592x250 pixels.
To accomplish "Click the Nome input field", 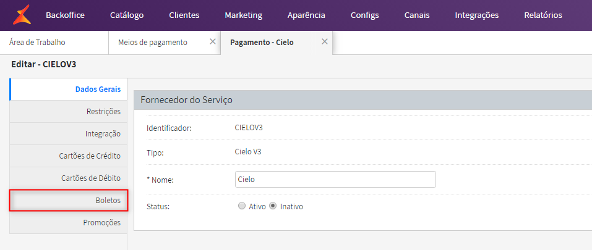I will [335, 179].
